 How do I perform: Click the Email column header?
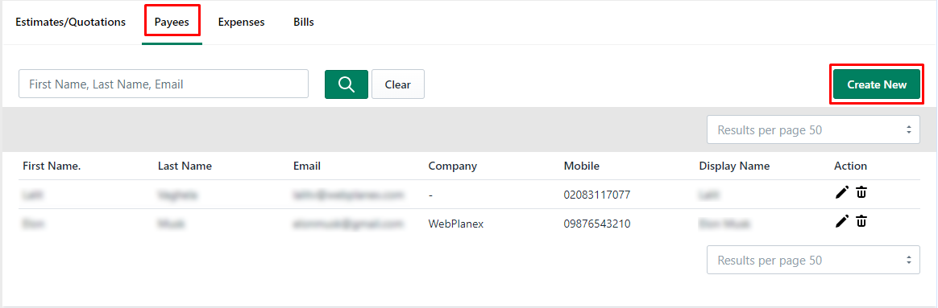point(307,166)
